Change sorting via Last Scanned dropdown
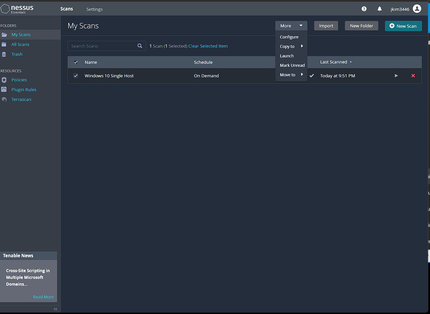The width and height of the screenshot is (430, 314). tap(336, 62)
